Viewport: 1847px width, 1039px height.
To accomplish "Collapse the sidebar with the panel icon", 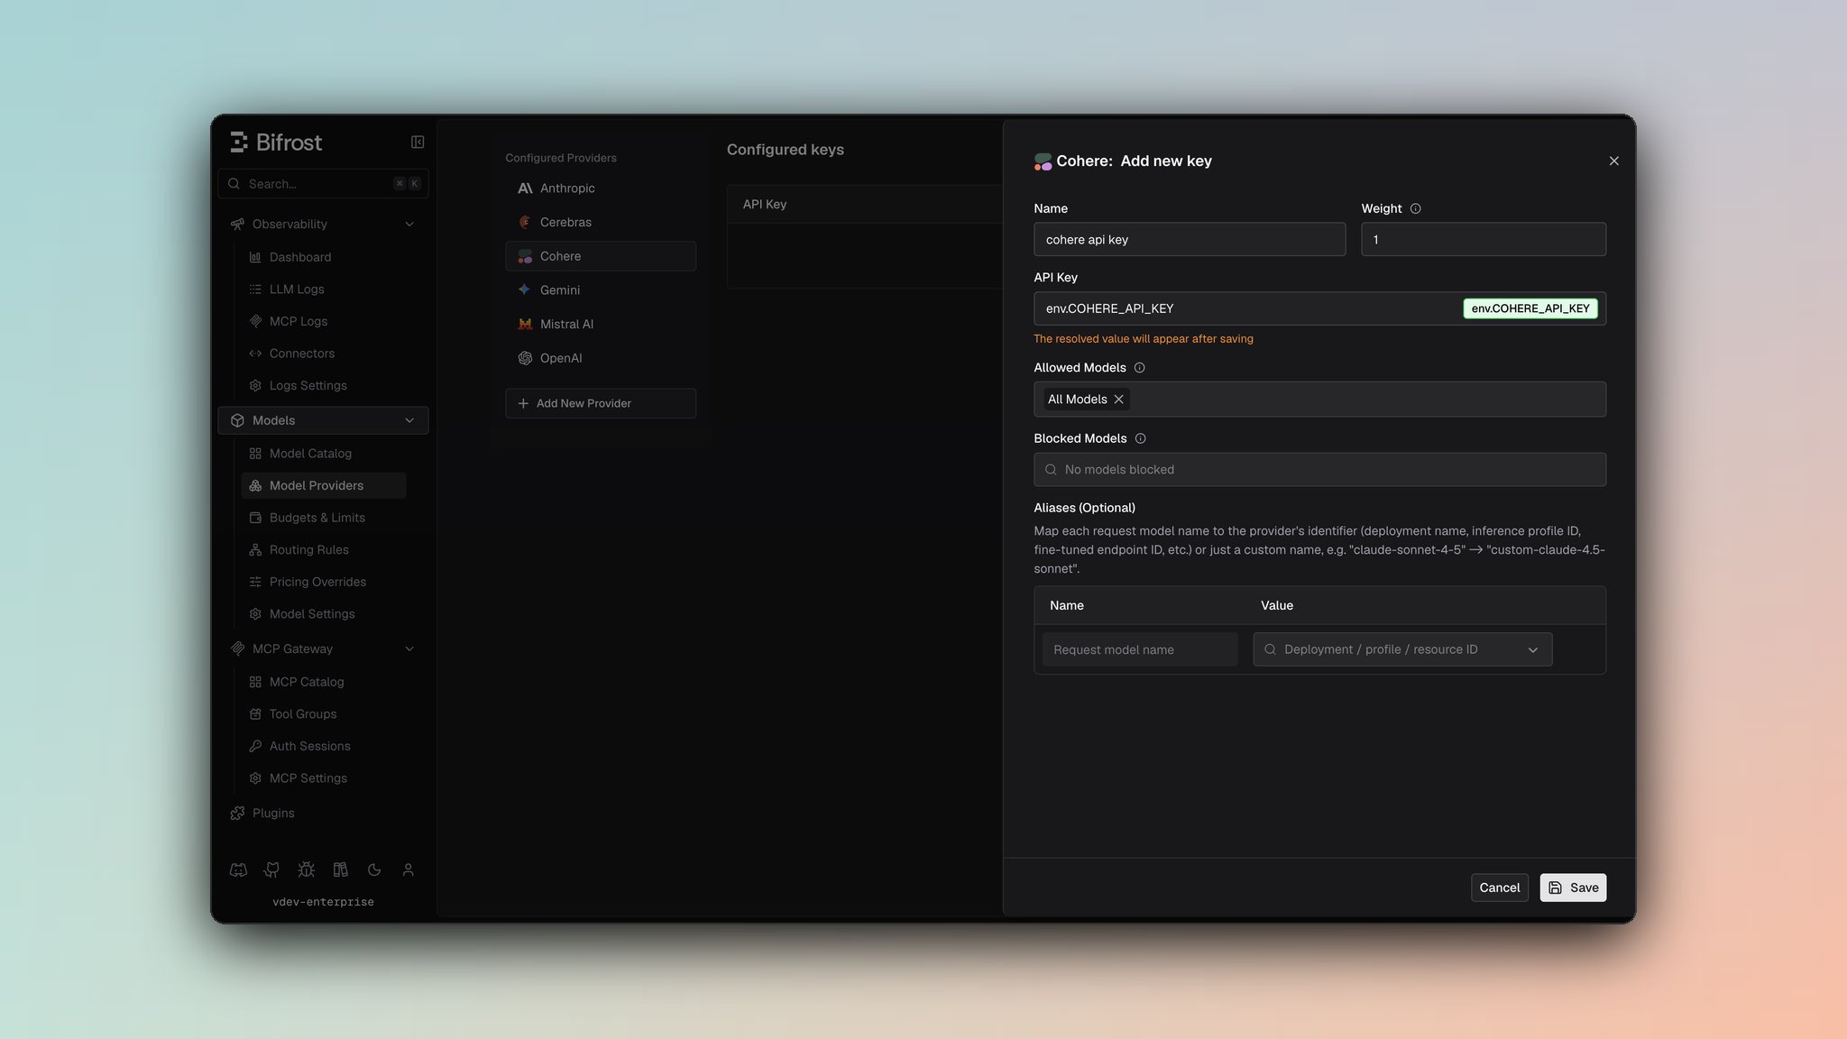I will (x=418, y=142).
